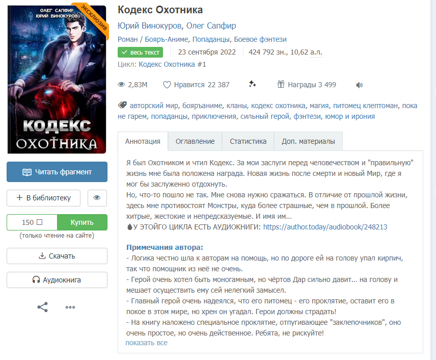Toggle the eye watch button beside В библиотеку
The width and height of the screenshot is (436, 360).
point(97,198)
